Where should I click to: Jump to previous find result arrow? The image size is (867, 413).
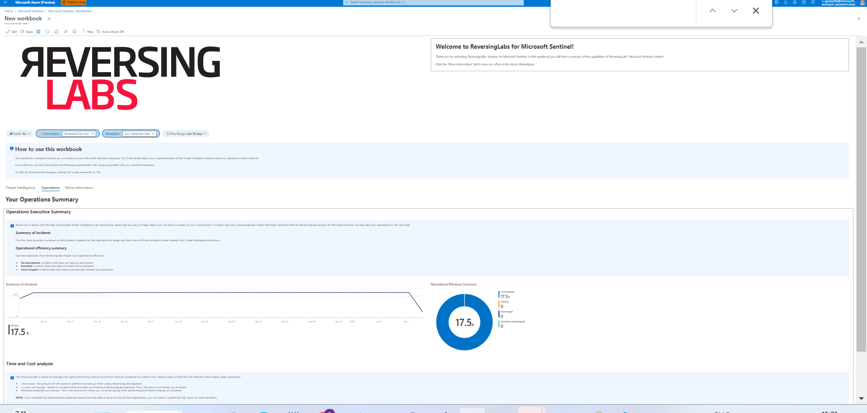pyautogui.click(x=713, y=11)
